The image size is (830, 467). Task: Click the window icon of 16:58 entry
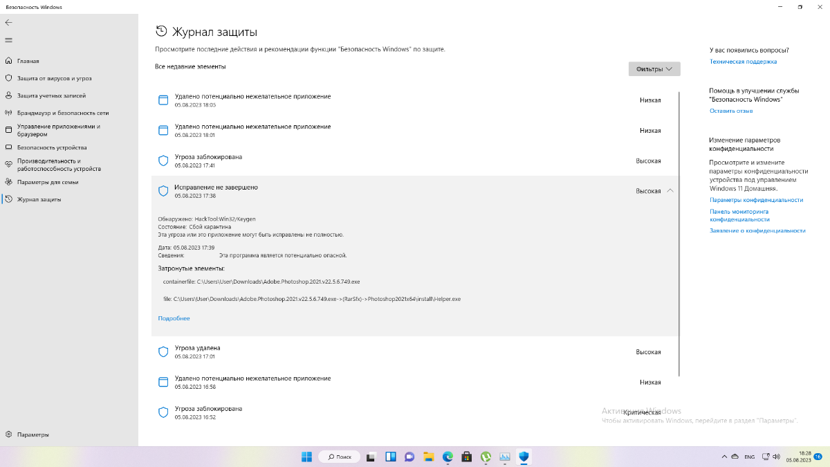click(164, 382)
